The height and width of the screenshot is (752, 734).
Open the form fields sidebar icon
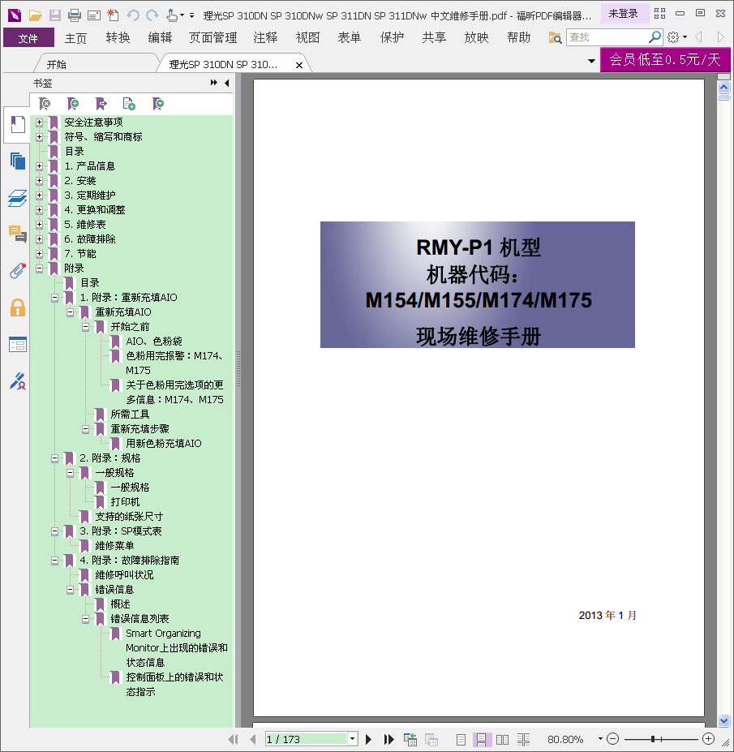pyautogui.click(x=17, y=344)
